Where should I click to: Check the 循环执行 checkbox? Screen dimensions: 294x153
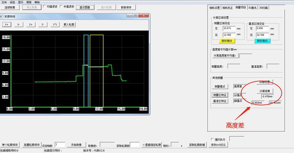point(212,139)
